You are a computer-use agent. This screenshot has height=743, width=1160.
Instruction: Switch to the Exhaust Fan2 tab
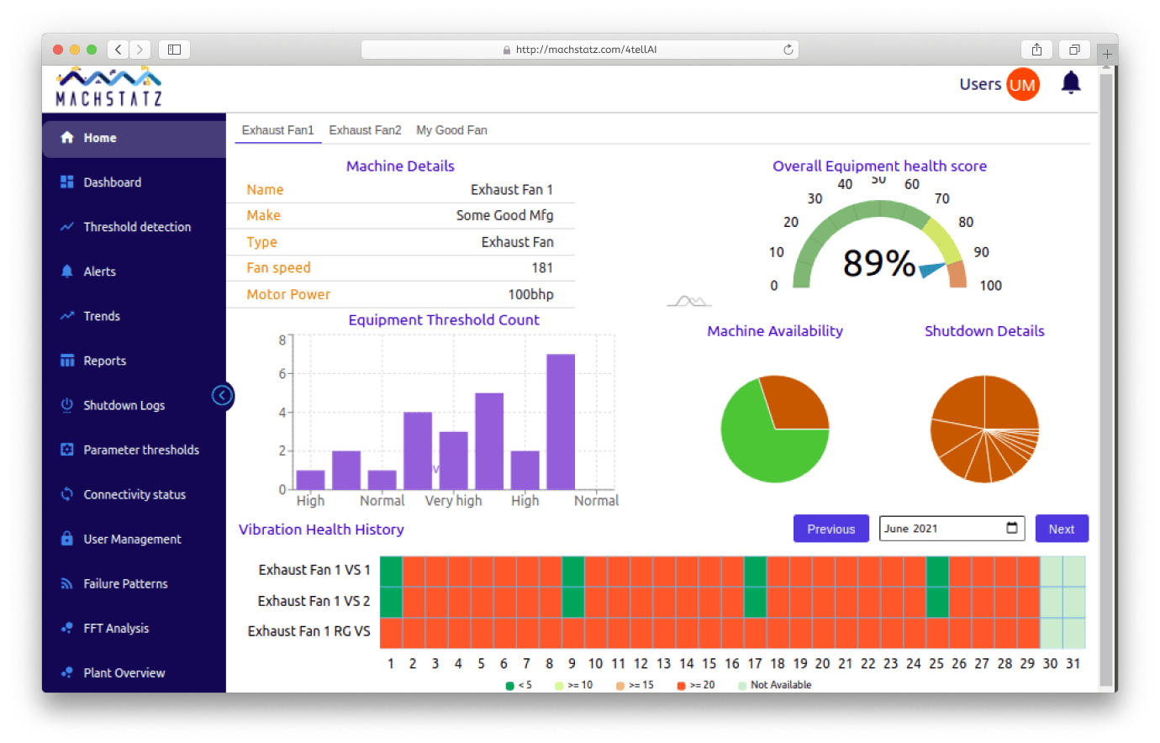coord(365,130)
